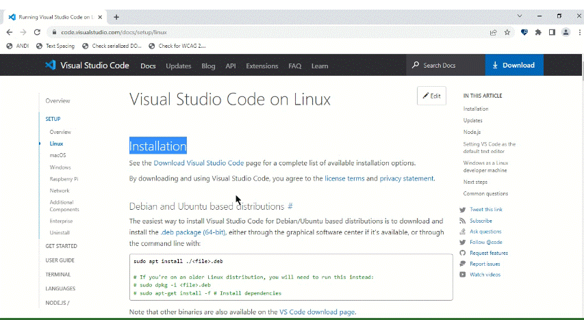Click the Check for WCAG 2... bookmark

click(177, 46)
